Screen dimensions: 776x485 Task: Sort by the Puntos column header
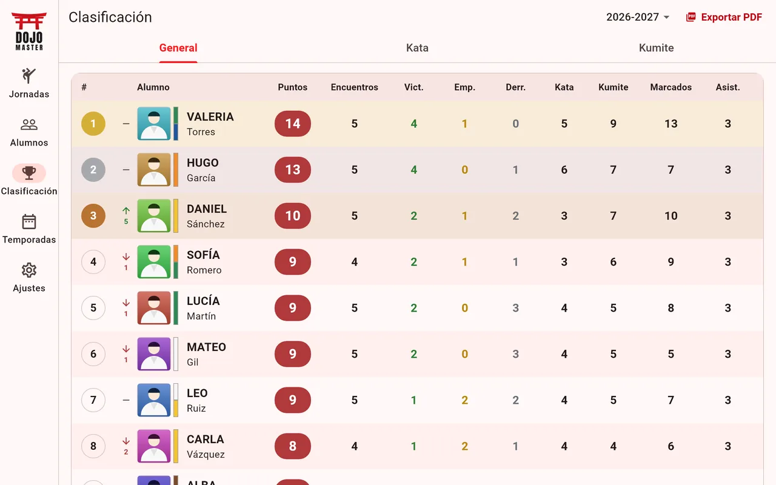pos(293,87)
